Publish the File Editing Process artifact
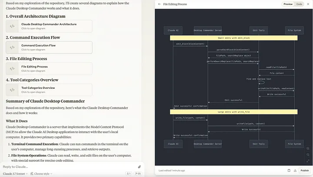This screenshot has height=177, width=313. point(305,170)
